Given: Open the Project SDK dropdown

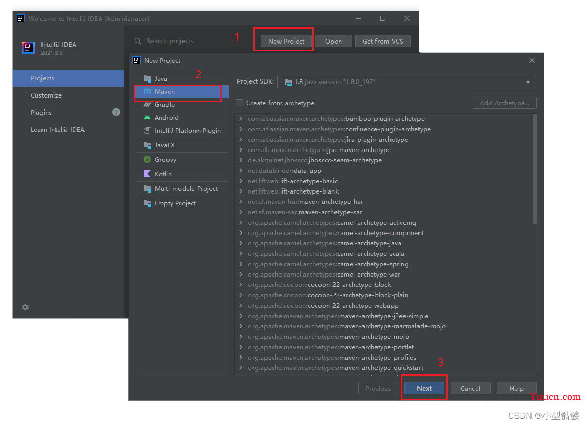Looking at the screenshot, I should tap(528, 82).
